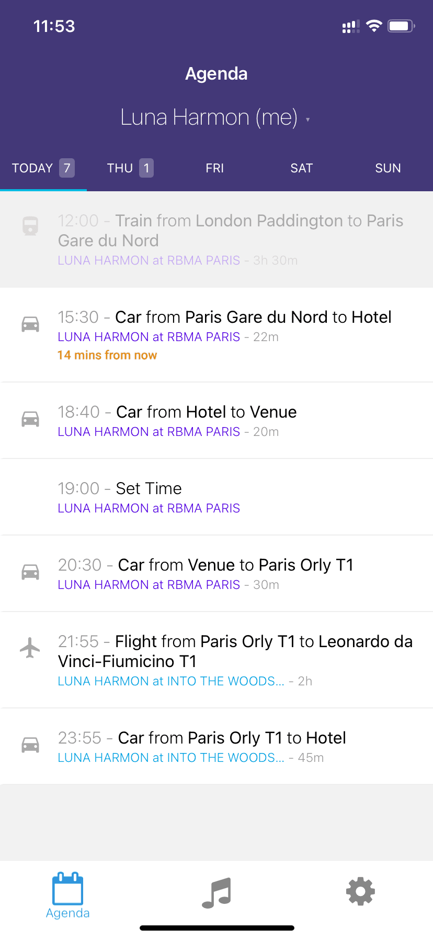Tap the car icon for the 18:40 ride
433x939 pixels.
point(30,419)
